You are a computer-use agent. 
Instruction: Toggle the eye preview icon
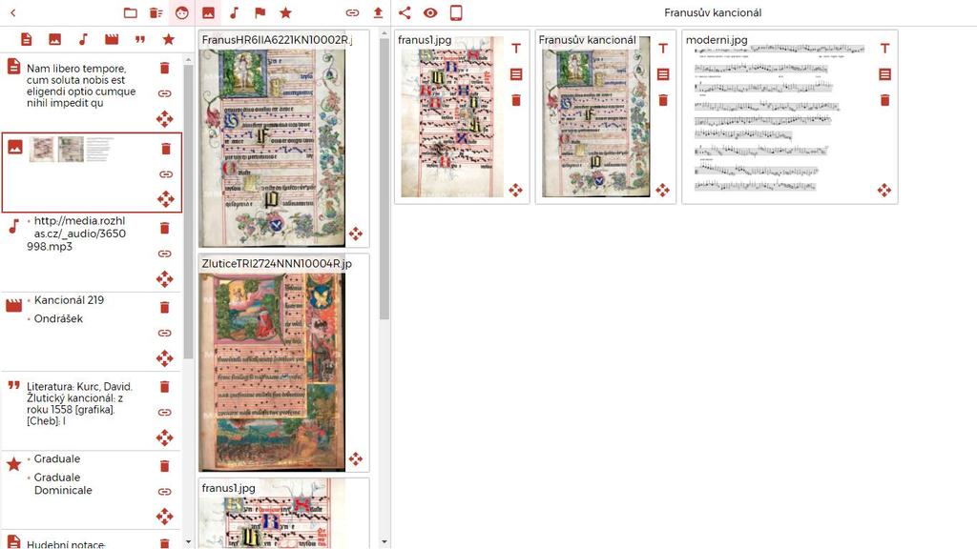[x=430, y=12]
